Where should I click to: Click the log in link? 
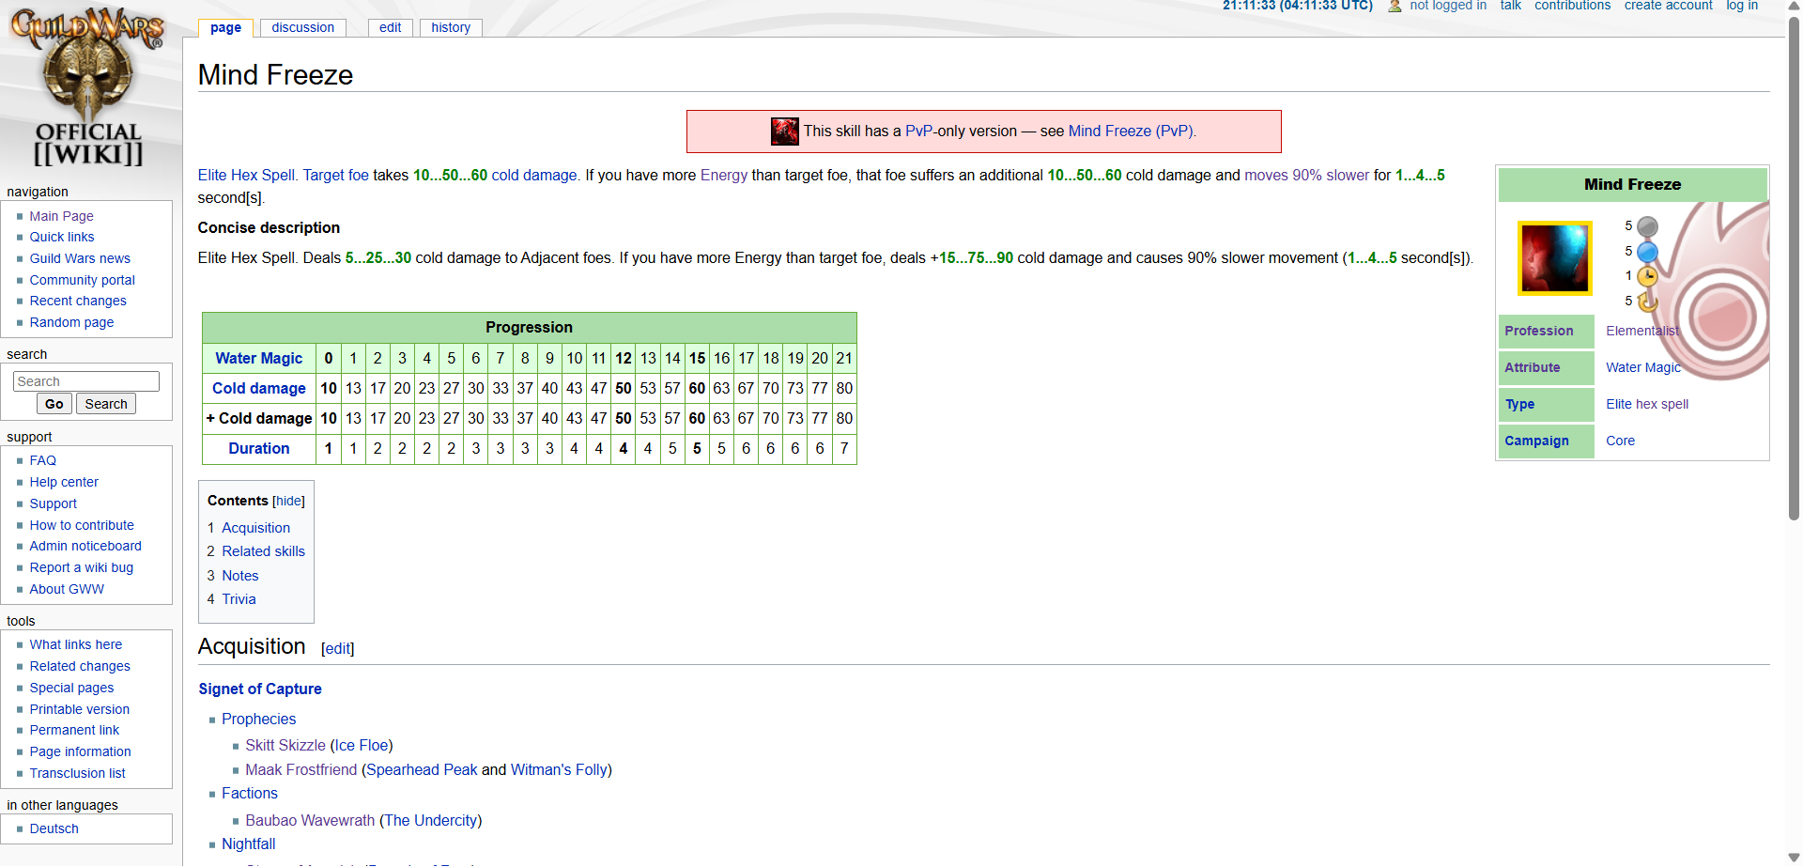click(x=1742, y=6)
